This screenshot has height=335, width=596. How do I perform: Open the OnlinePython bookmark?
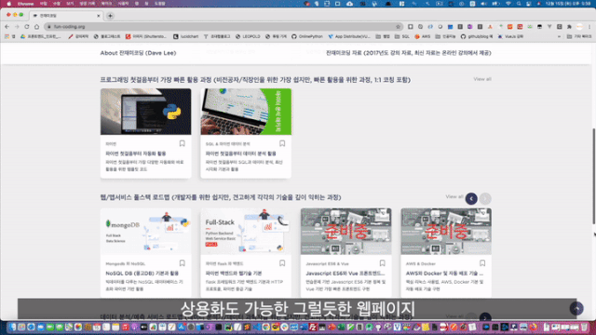(x=307, y=36)
